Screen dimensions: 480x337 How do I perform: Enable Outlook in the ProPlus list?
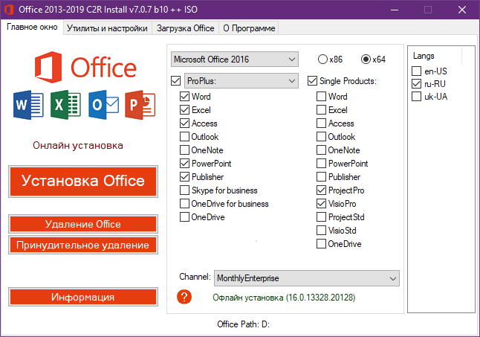tap(184, 137)
